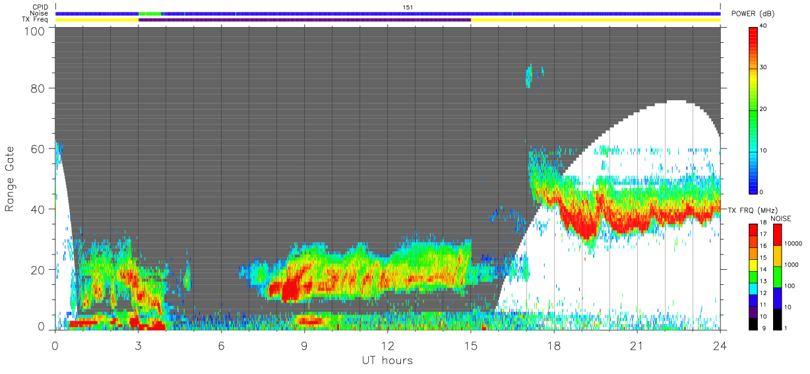Click the Range Gate axis title
810x374 pixels.
[10, 180]
